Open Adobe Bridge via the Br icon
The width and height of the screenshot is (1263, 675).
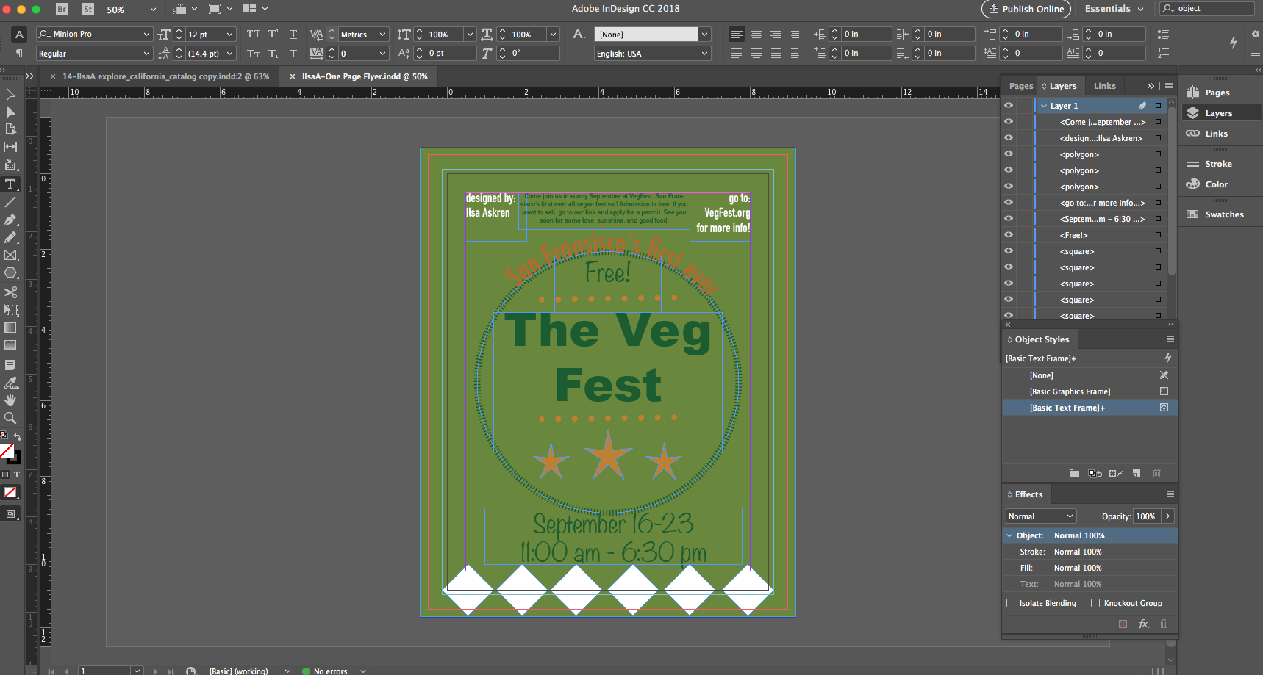[62, 9]
